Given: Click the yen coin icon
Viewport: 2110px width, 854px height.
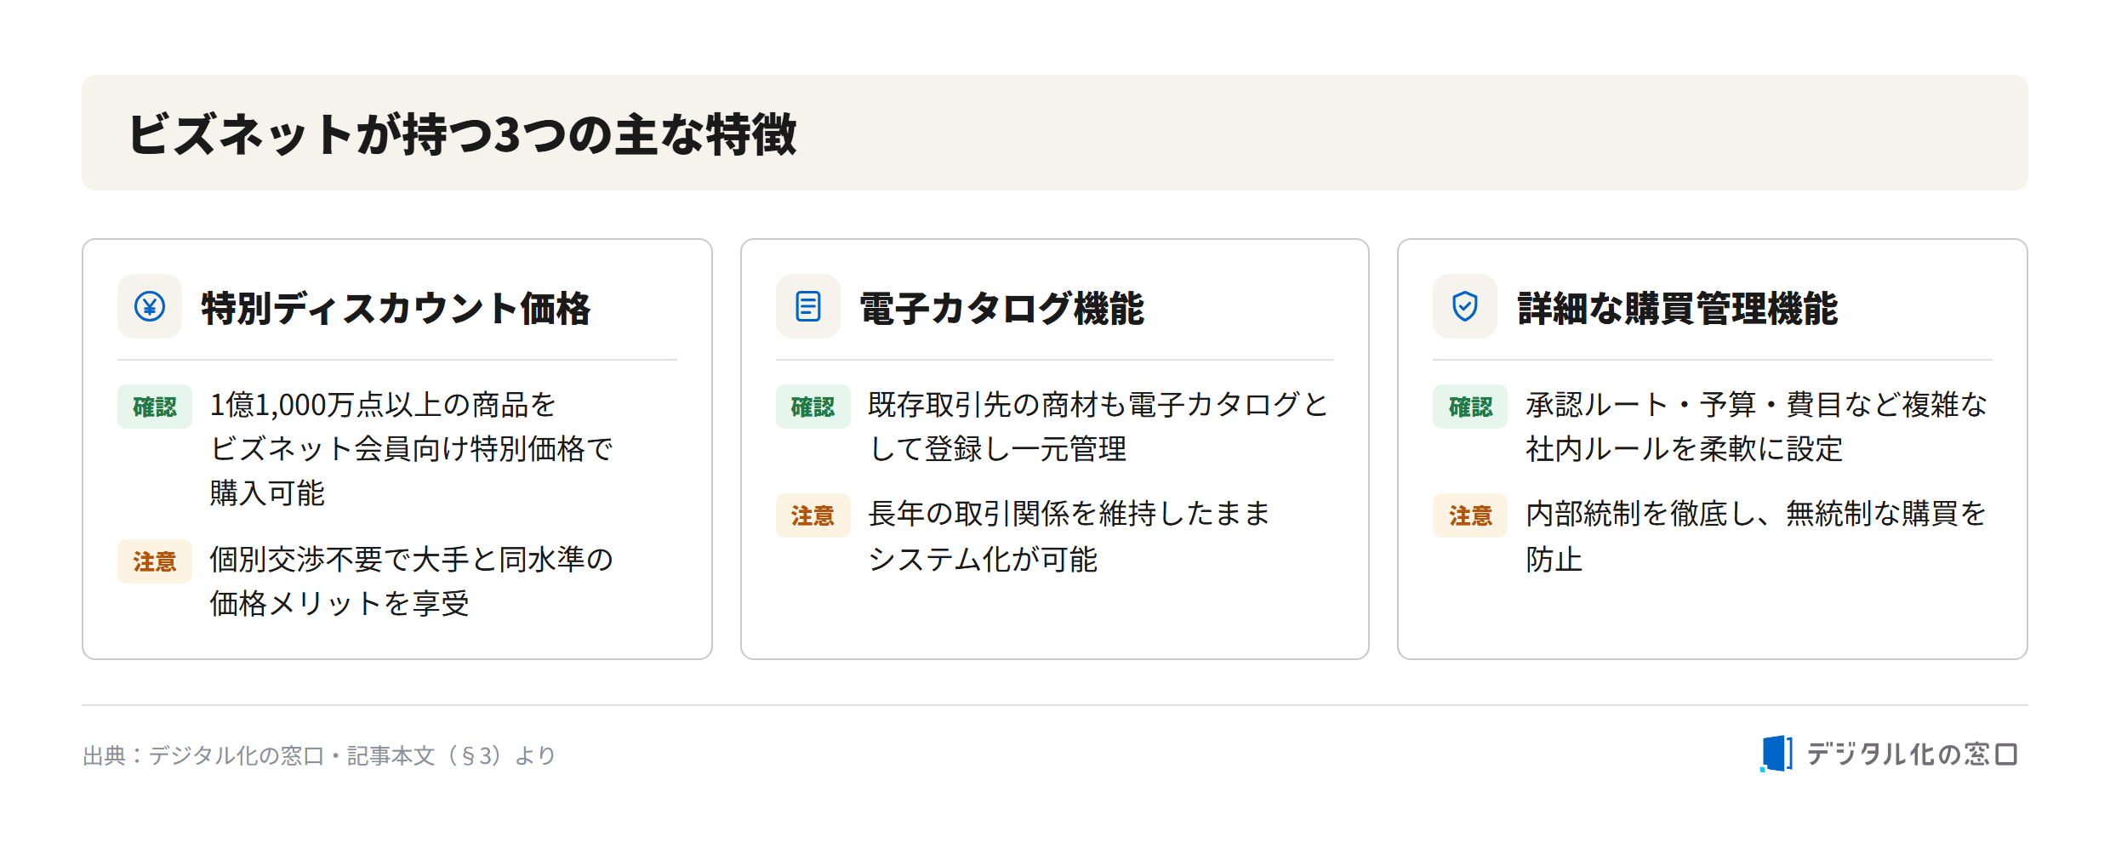Looking at the screenshot, I should click(150, 306).
